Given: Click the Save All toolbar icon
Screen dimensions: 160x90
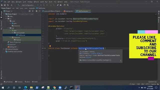Looking at the screenshot, I should pos(5,5).
